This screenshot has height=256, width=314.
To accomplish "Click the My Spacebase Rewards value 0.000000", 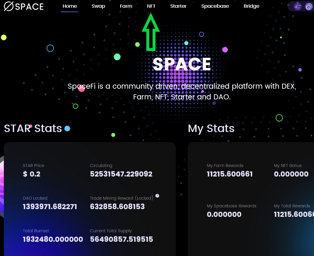I will (224, 214).
